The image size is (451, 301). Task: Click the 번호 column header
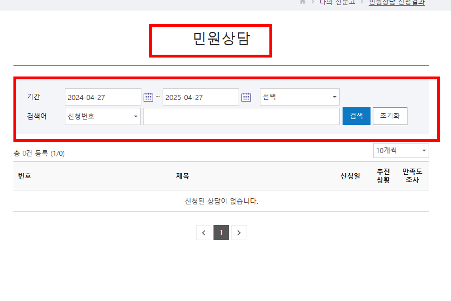[25, 176]
